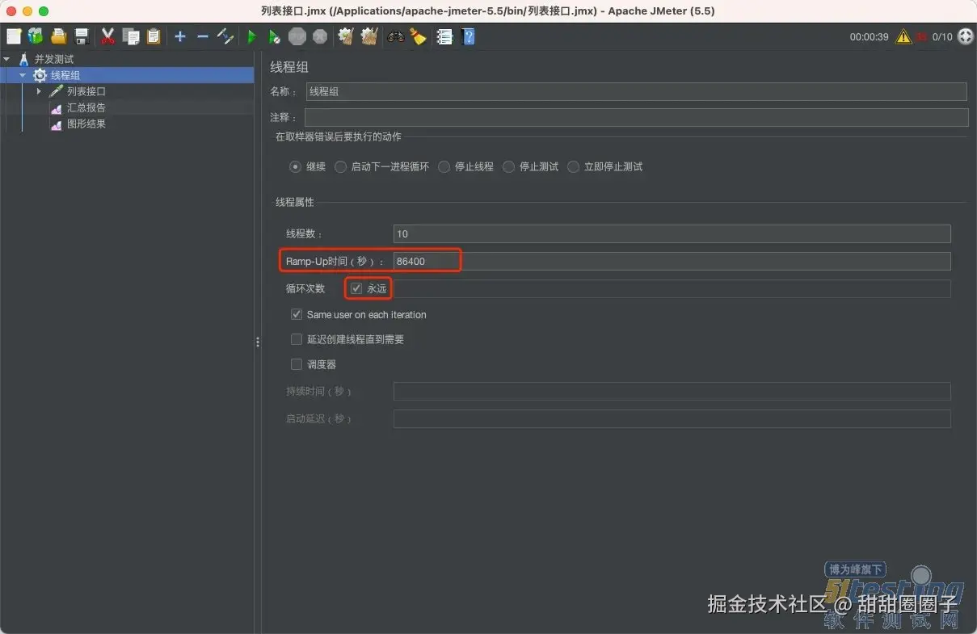The image size is (977, 634).
Task: Click the Expand All plus icon
Action: 180,36
